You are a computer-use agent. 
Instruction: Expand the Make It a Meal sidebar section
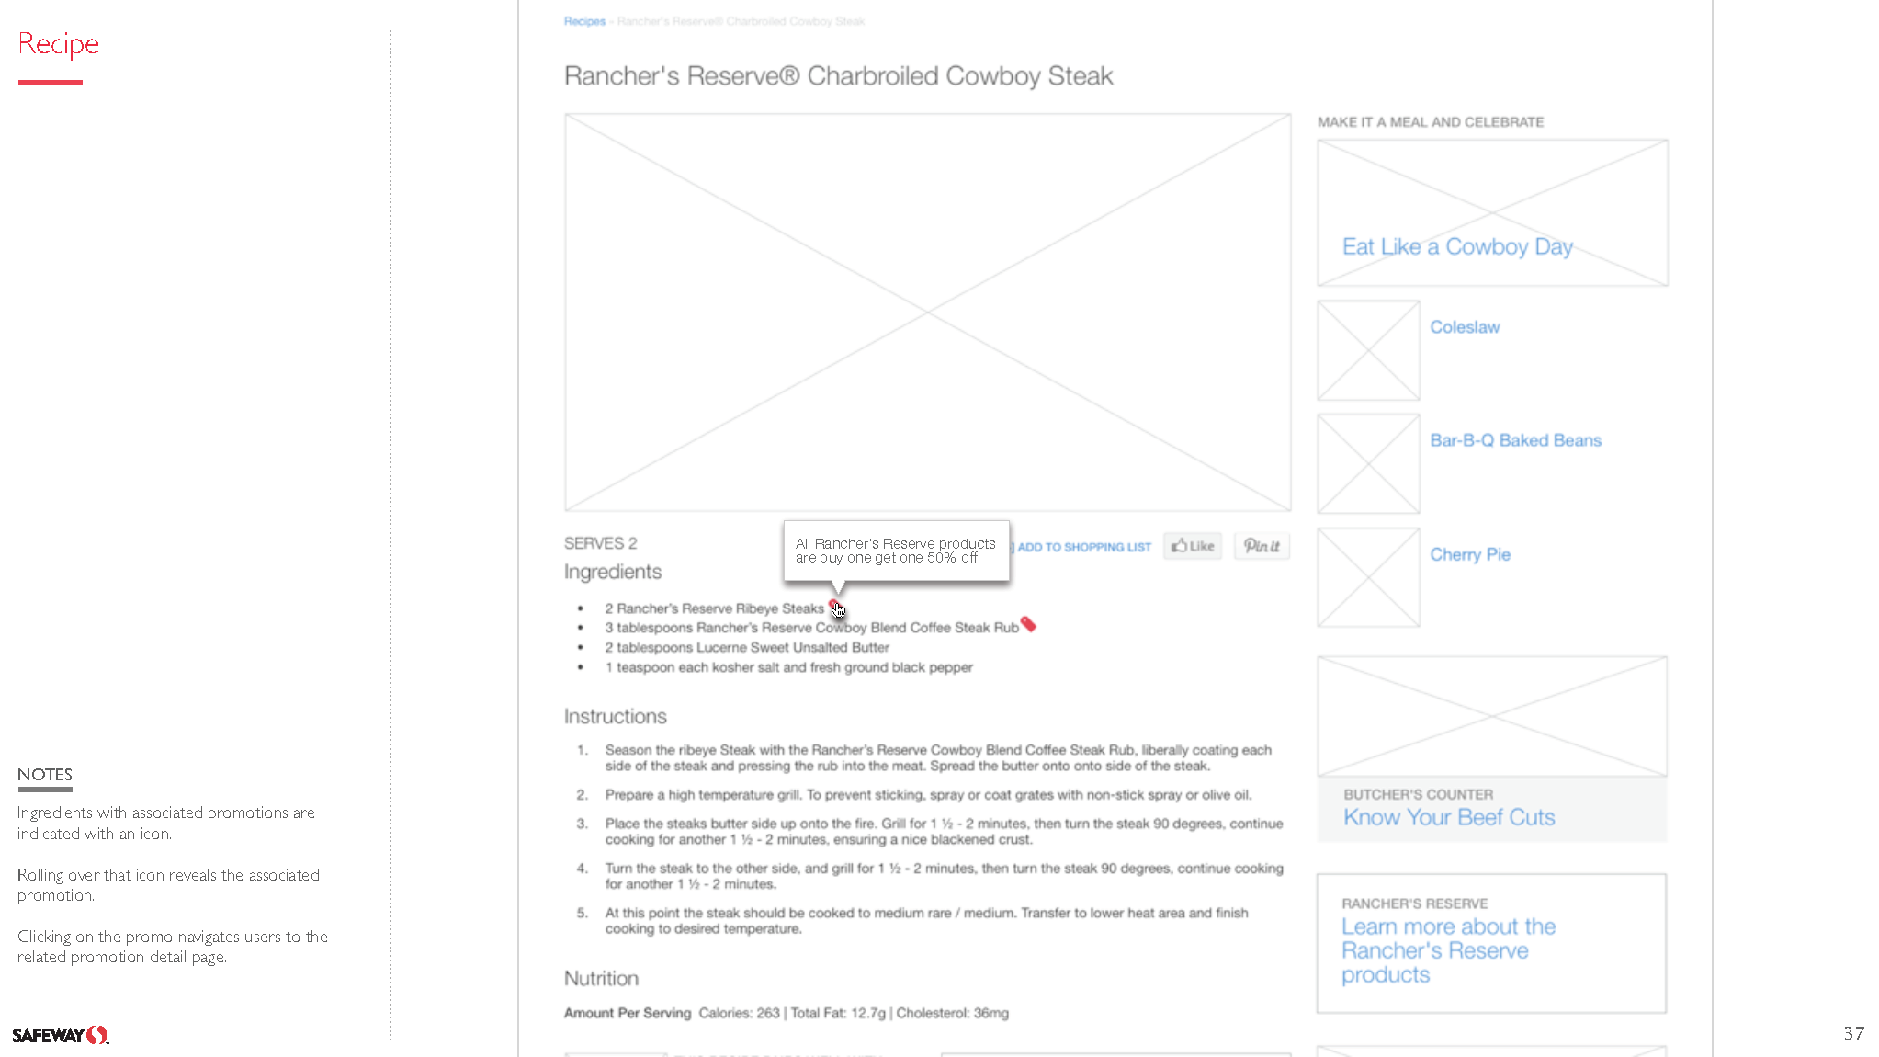pyautogui.click(x=1430, y=121)
